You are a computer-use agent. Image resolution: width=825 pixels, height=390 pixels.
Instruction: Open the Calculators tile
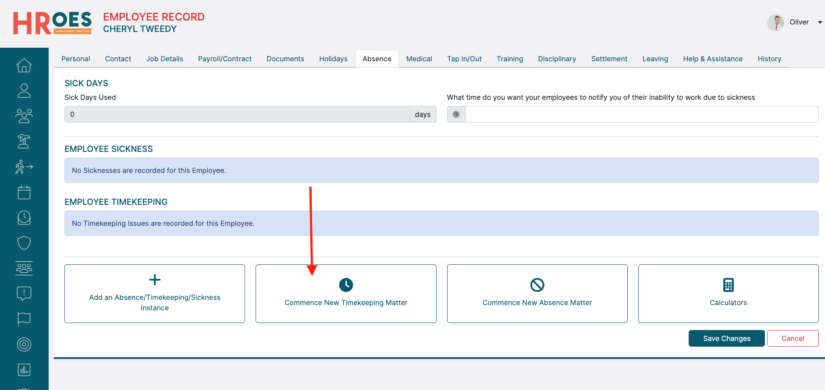(728, 294)
